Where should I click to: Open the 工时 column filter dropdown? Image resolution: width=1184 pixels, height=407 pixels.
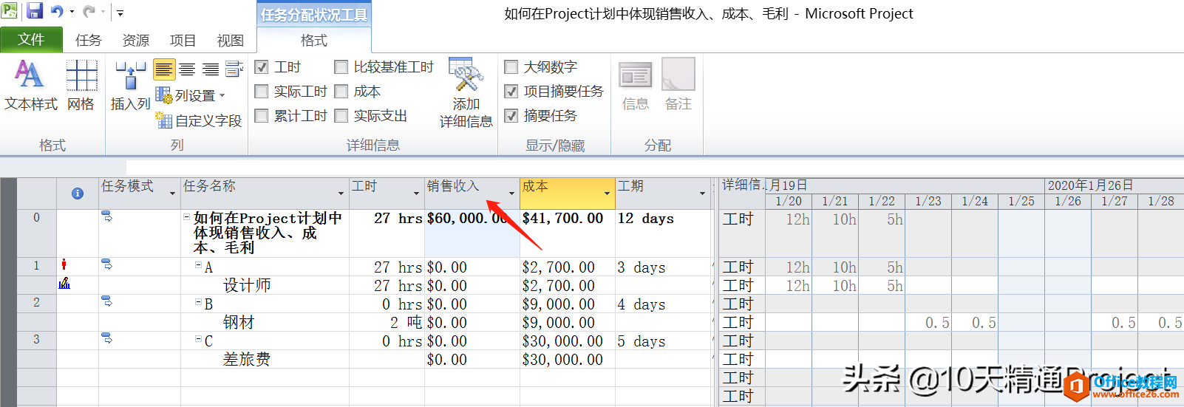(416, 194)
